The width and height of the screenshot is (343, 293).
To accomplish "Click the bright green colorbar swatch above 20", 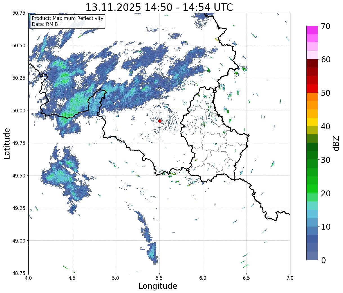I will pos(312,188).
